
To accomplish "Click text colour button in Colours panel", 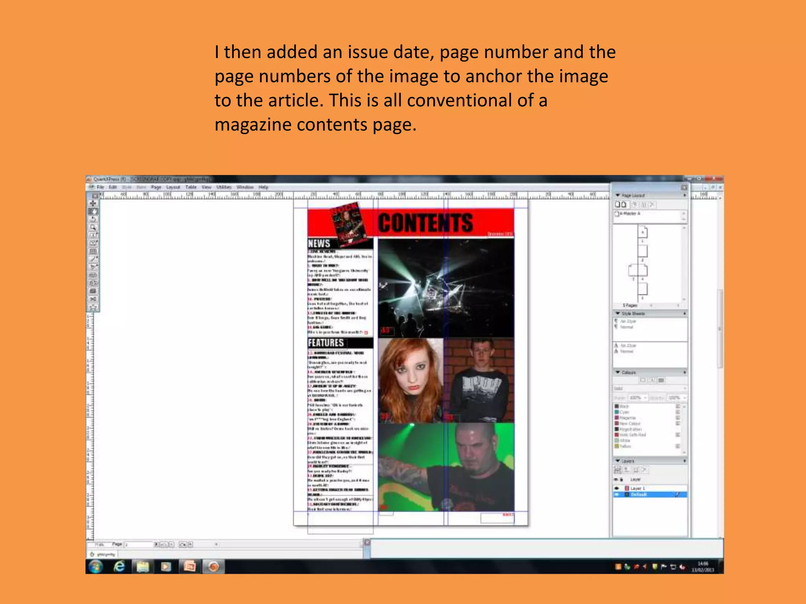I will 652,380.
